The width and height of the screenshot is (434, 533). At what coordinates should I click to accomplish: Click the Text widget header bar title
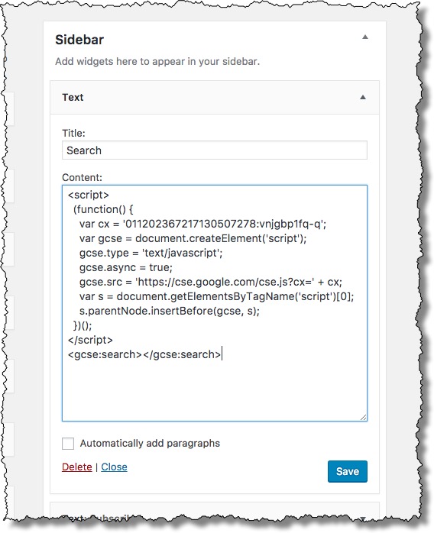(73, 97)
